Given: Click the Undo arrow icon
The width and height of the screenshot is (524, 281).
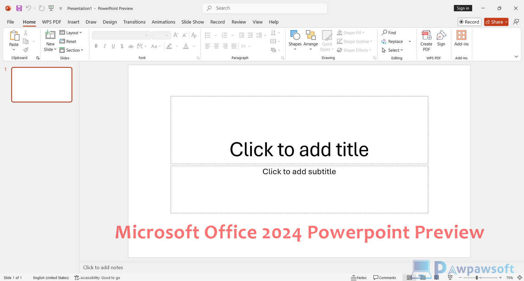Looking at the screenshot, I should tap(28, 8).
